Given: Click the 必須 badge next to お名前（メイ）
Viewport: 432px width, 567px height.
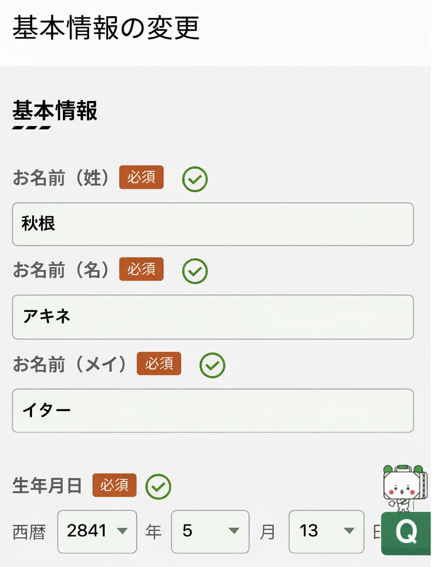Looking at the screenshot, I should coord(159,364).
